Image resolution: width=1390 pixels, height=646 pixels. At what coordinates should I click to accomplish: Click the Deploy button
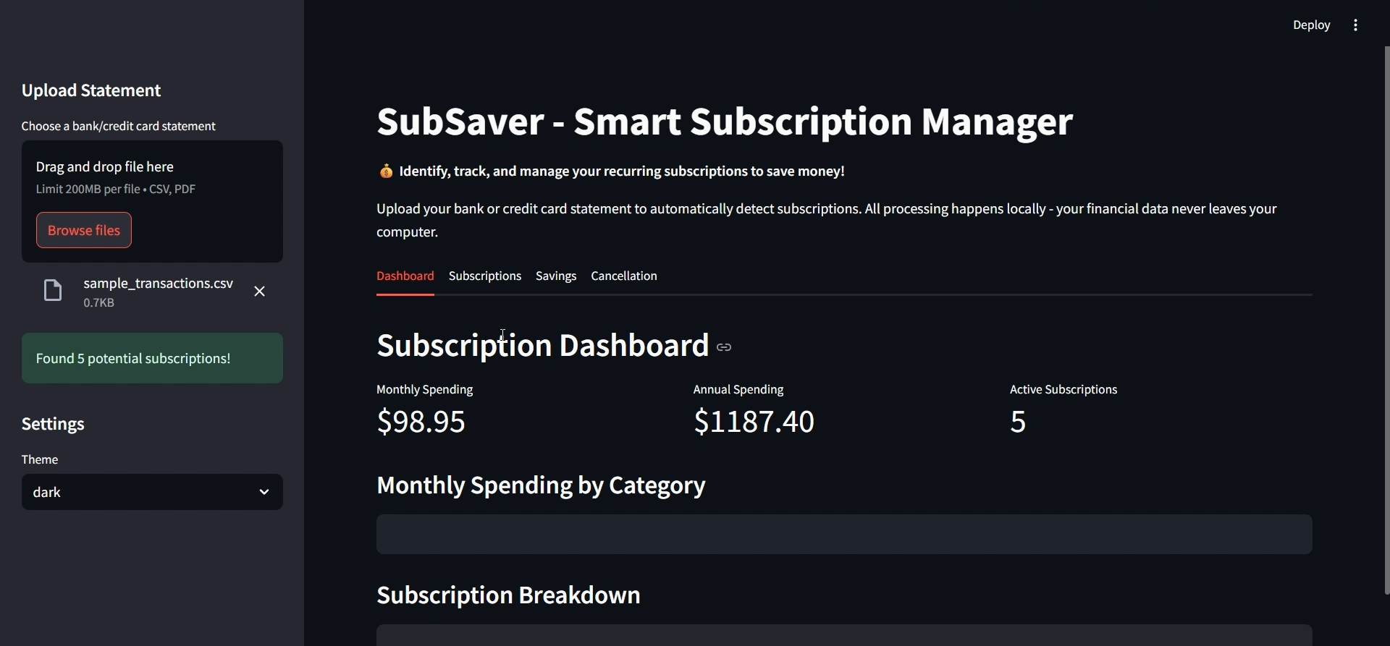click(x=1312, y=25)
